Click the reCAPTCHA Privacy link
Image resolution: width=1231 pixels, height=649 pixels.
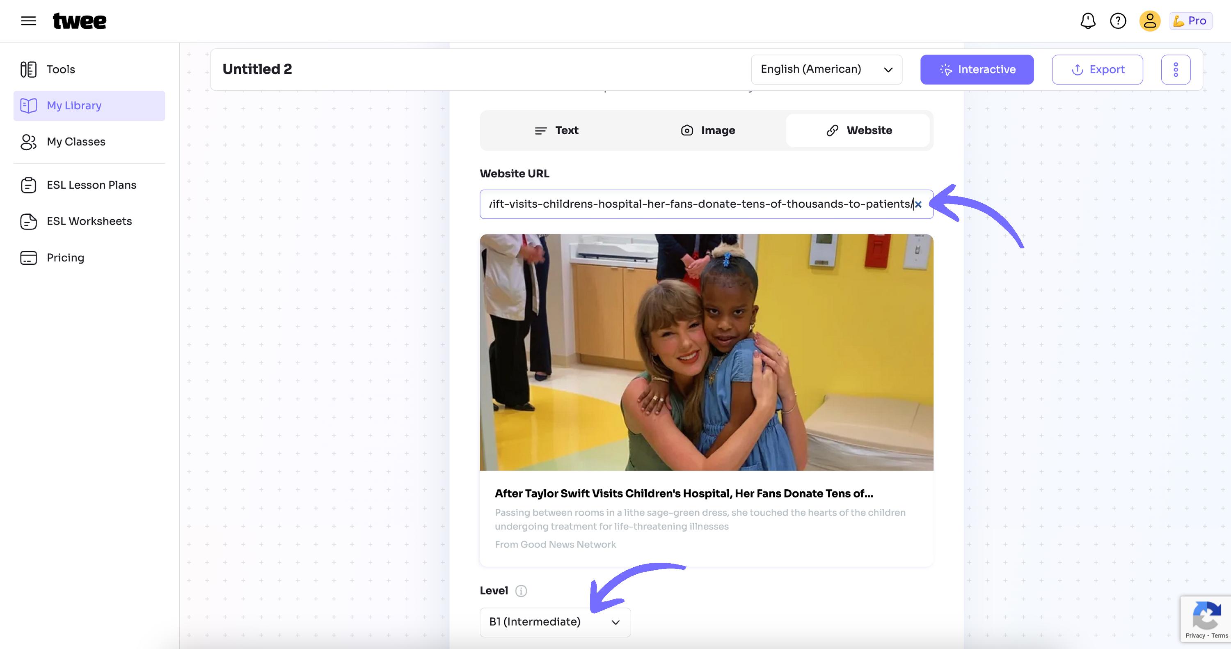tap(1195, 635)
